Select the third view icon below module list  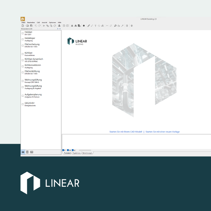32,152
